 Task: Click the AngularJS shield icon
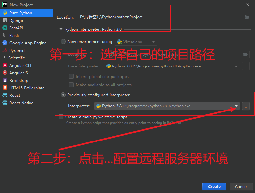tap(5, 73)
